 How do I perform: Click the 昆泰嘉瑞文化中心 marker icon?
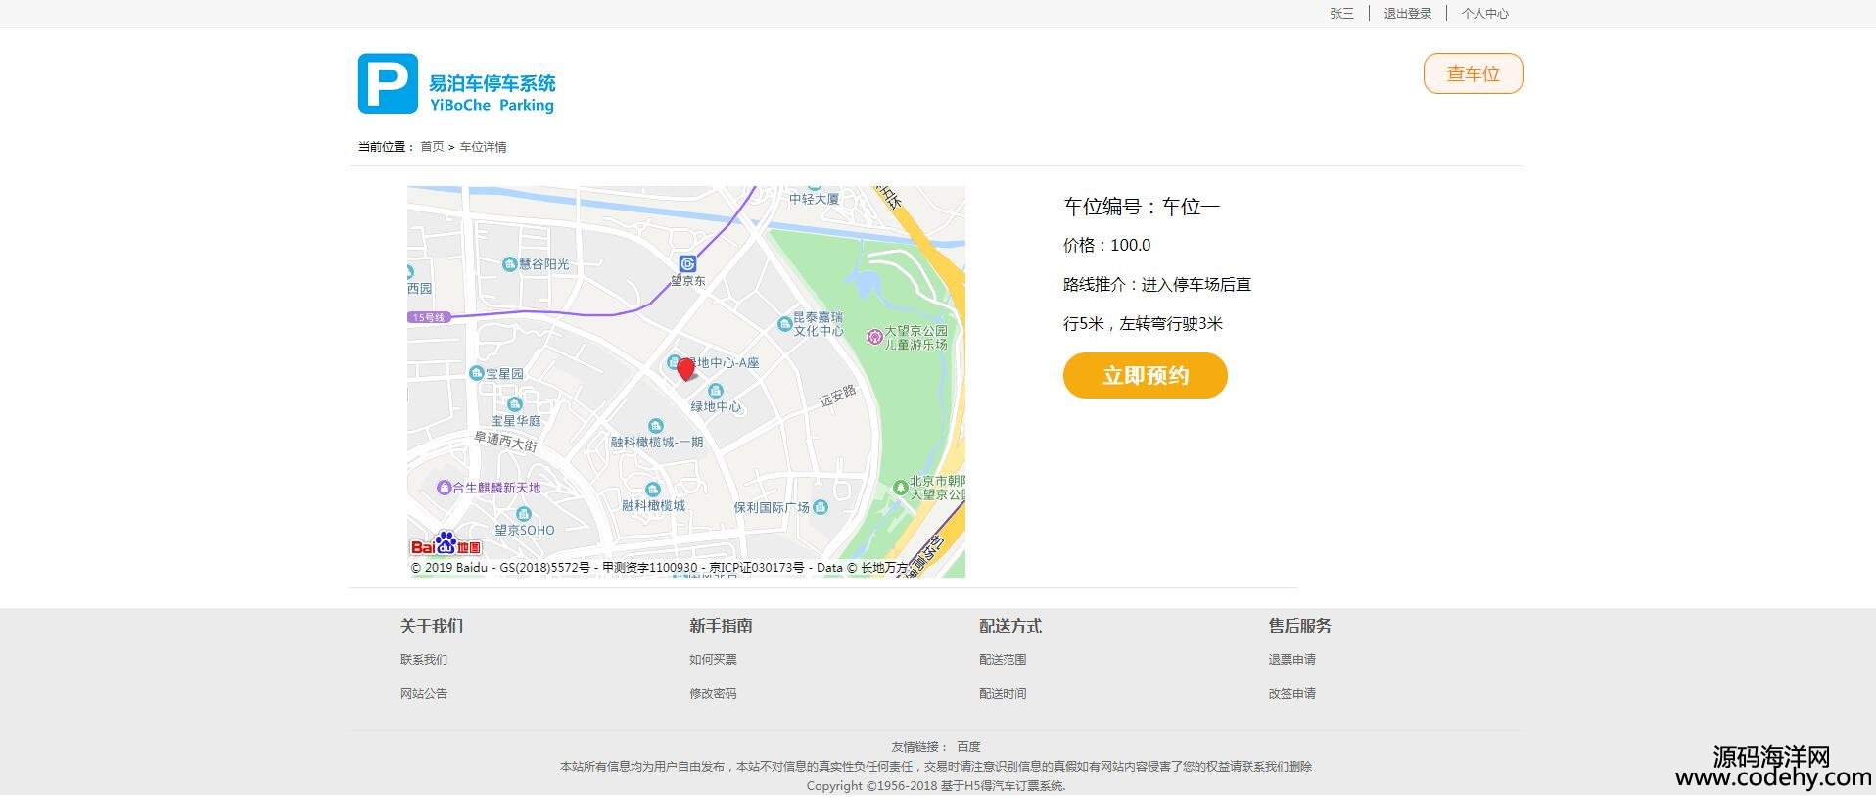pyautogui.click(x=784, y=324)
